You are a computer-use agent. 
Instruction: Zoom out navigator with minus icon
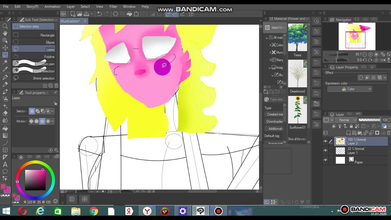(365, 54)
